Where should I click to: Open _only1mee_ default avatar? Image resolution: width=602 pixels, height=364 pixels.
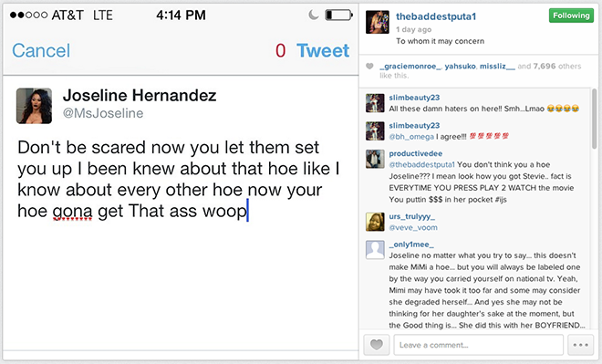(x=375, y=250)
